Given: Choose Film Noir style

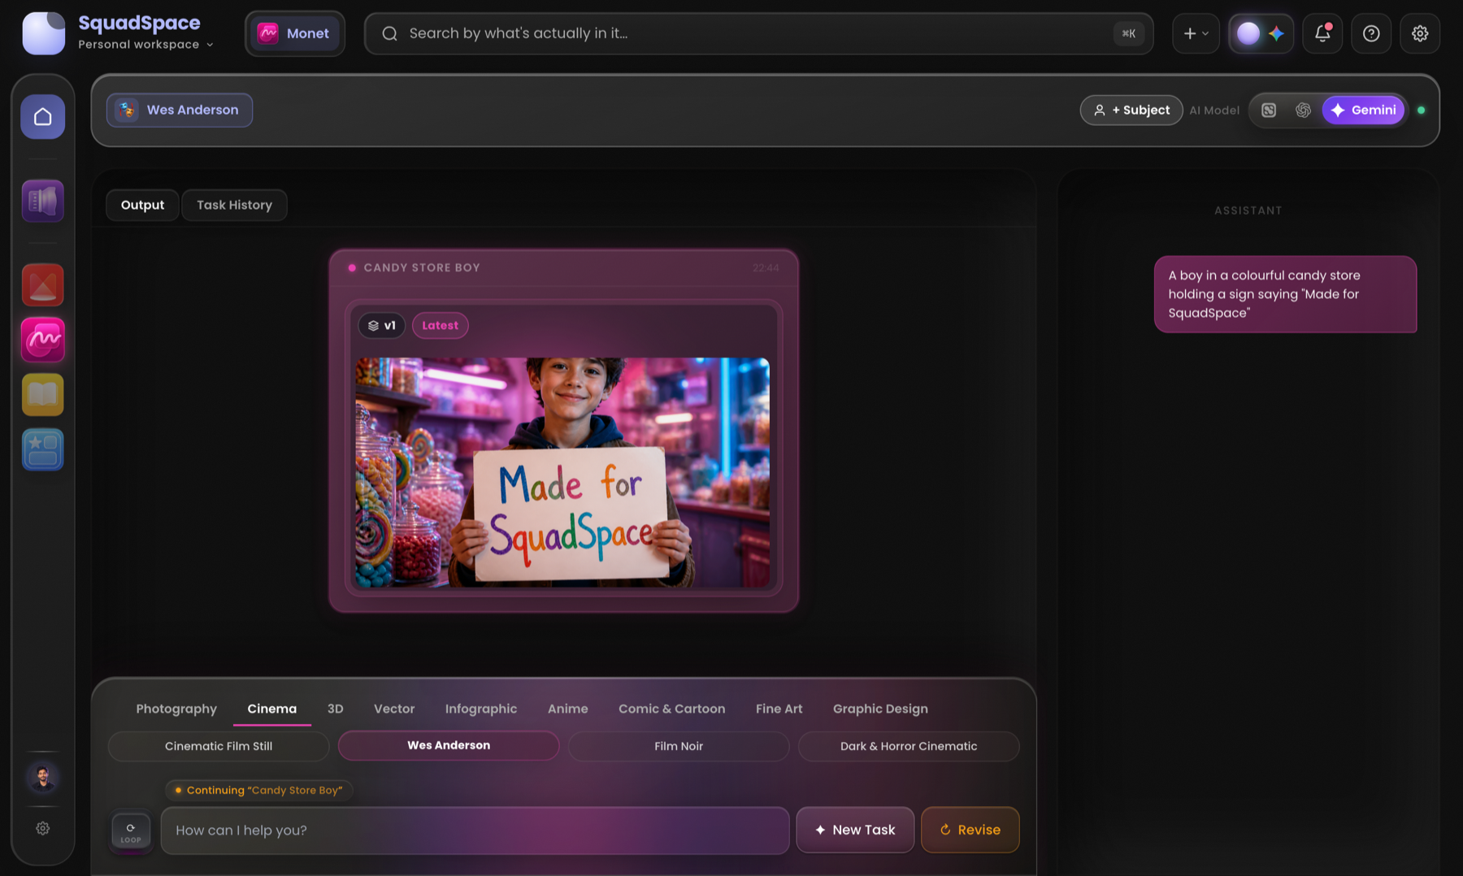Looking at the screenshot, I should 679,746.
